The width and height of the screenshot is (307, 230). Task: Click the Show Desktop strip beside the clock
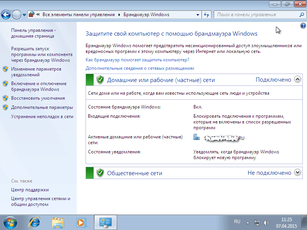pos(304,222)
